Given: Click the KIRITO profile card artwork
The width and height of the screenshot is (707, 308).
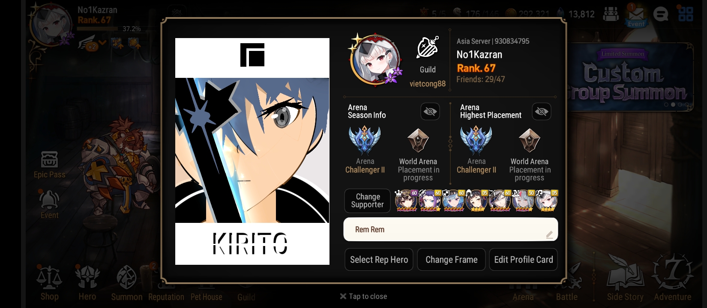Looking at the screenshot, I should [252, 151].
